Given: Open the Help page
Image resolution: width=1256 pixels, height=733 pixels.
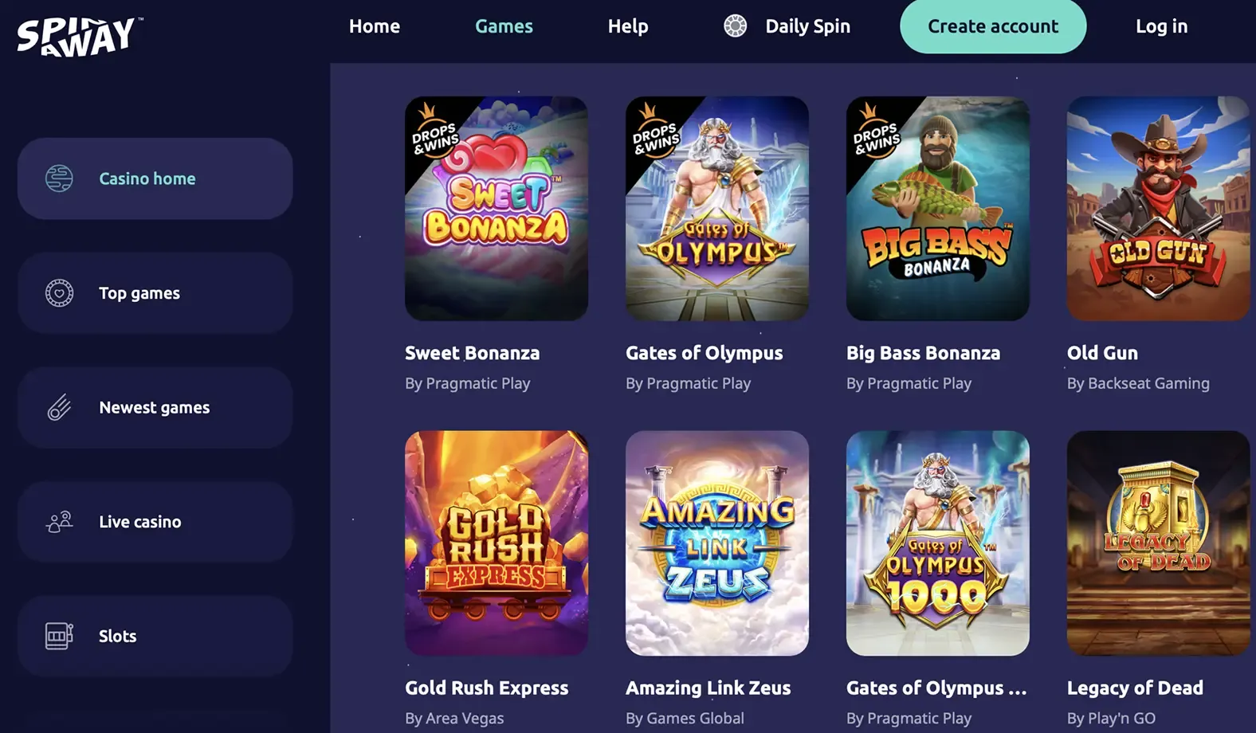Looking at the screenshot, I should (628, 25).
